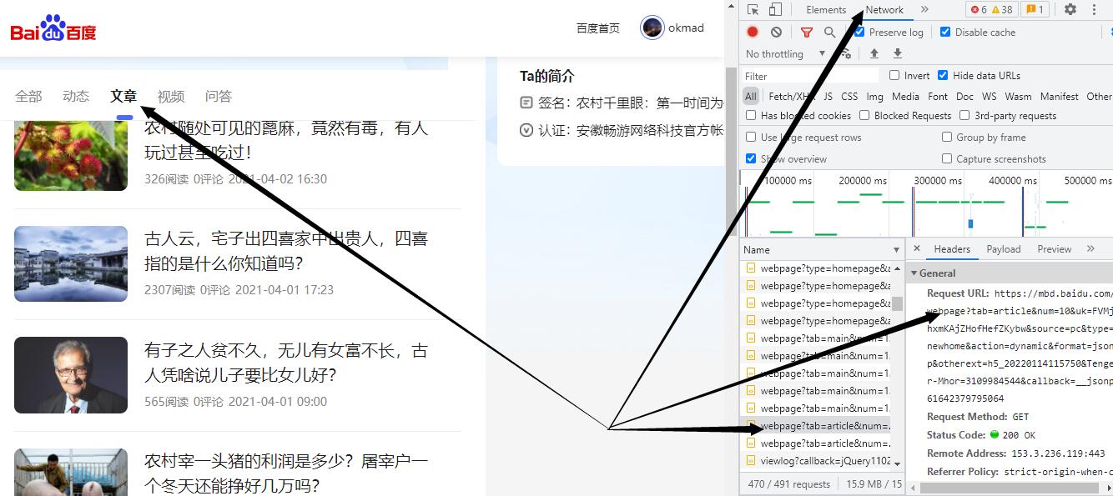Filter requests by Doc type
Viewport: 1113px width, 496px height.
pos(964,96)
